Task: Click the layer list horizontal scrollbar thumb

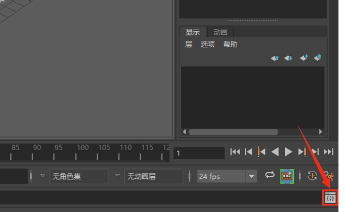Action: click(233, 132)
